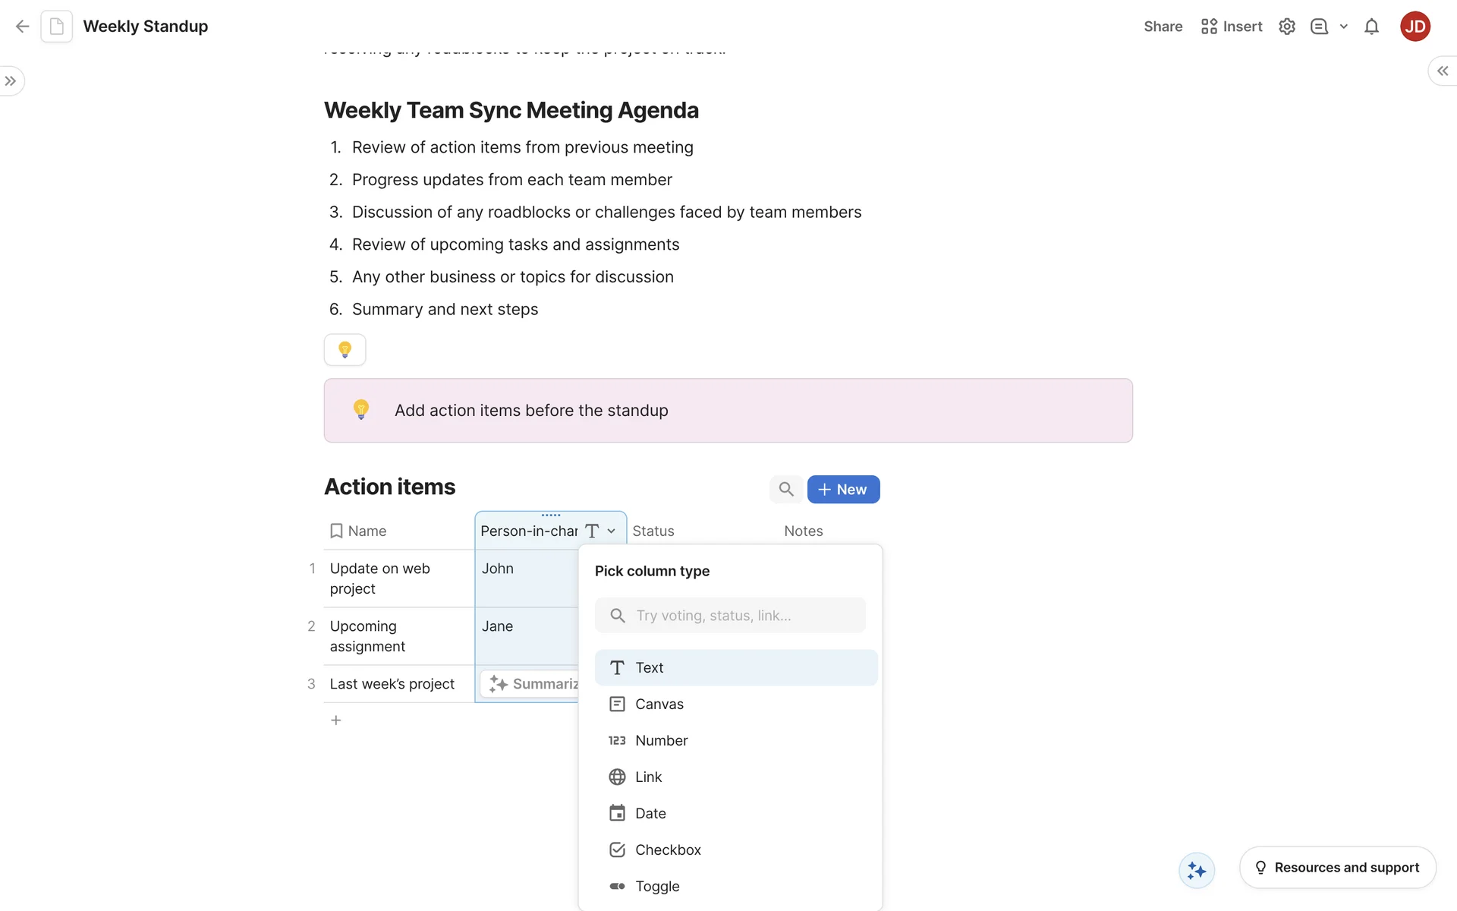Select Toggle column type

657,886
